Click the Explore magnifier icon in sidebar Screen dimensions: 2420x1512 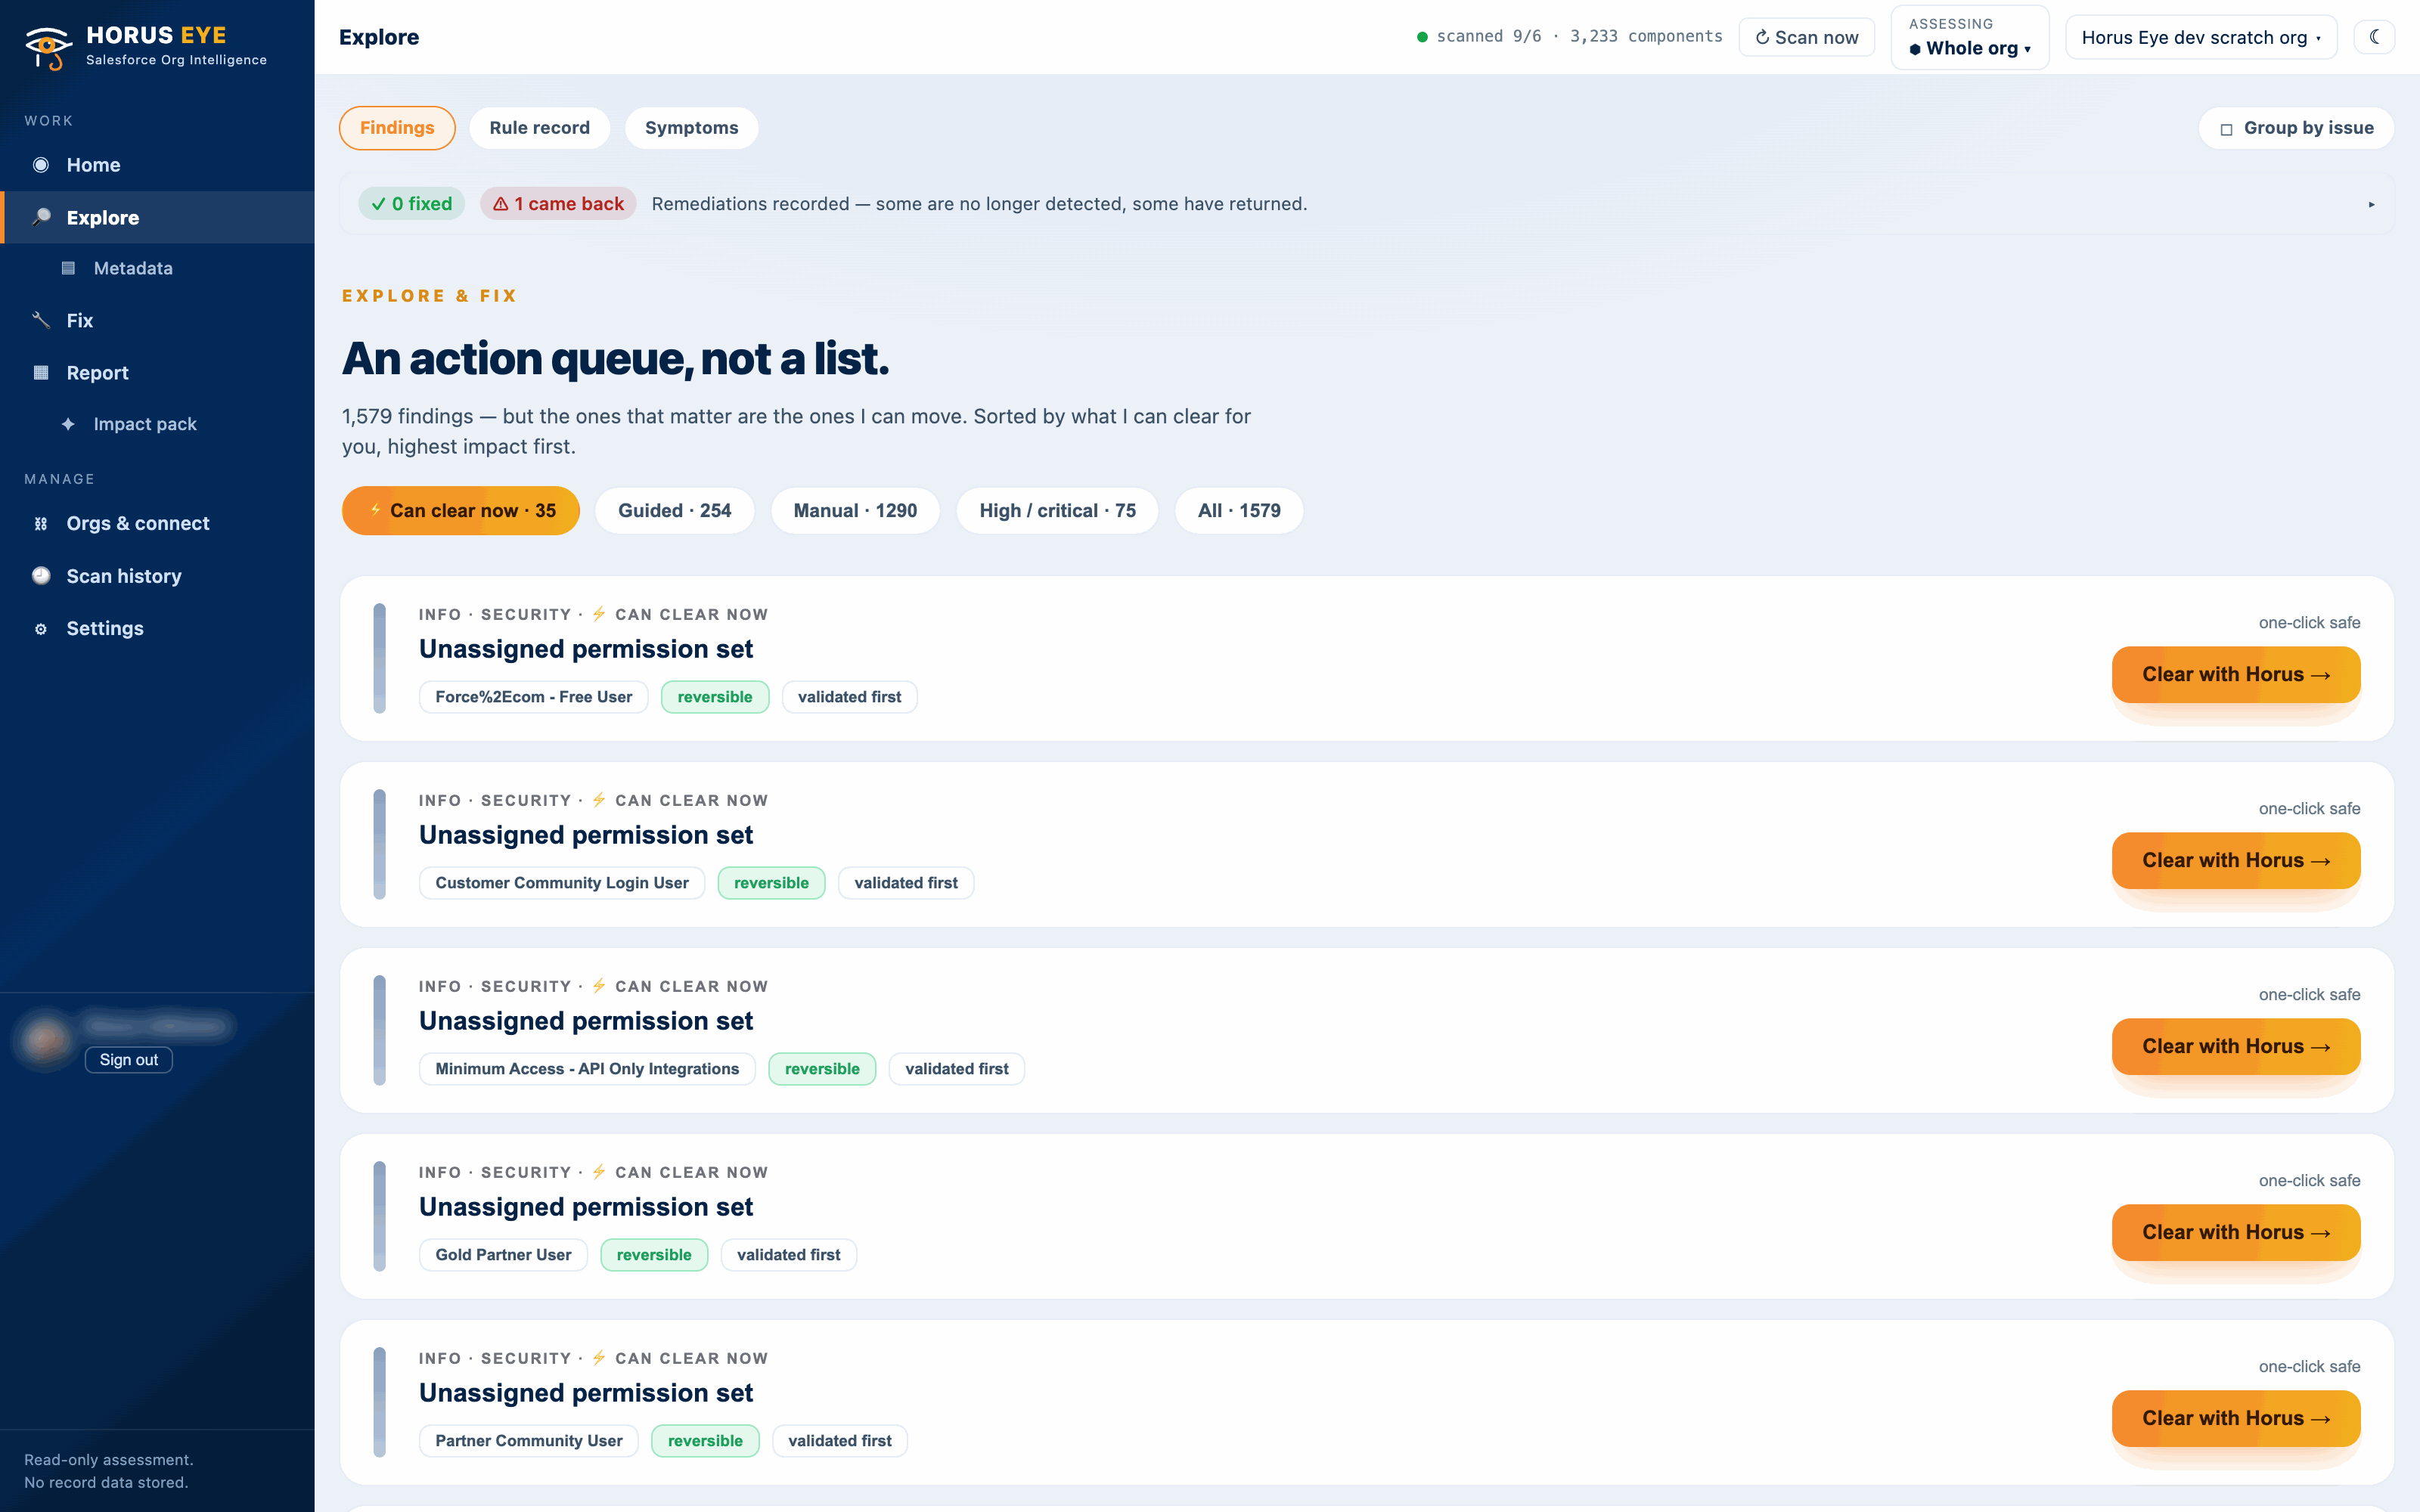pos(41,217)
